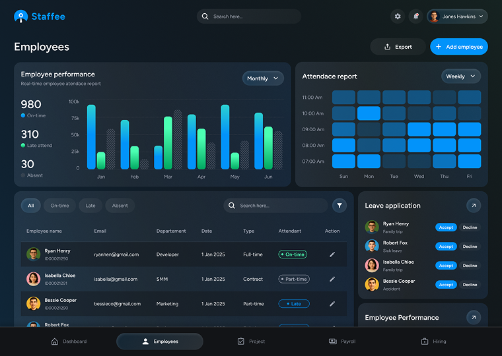The height and width of the screenshot is (356, 502).
Task: Click Bessie Cooper's avatar in the table
Action: 33,304
